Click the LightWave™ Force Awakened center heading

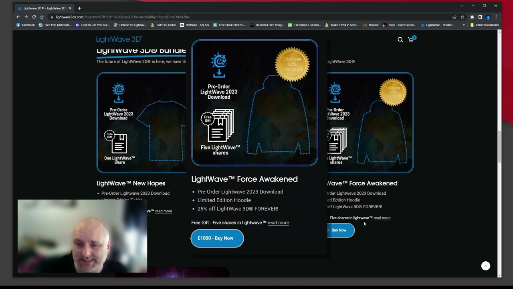[x=244, y=179]
